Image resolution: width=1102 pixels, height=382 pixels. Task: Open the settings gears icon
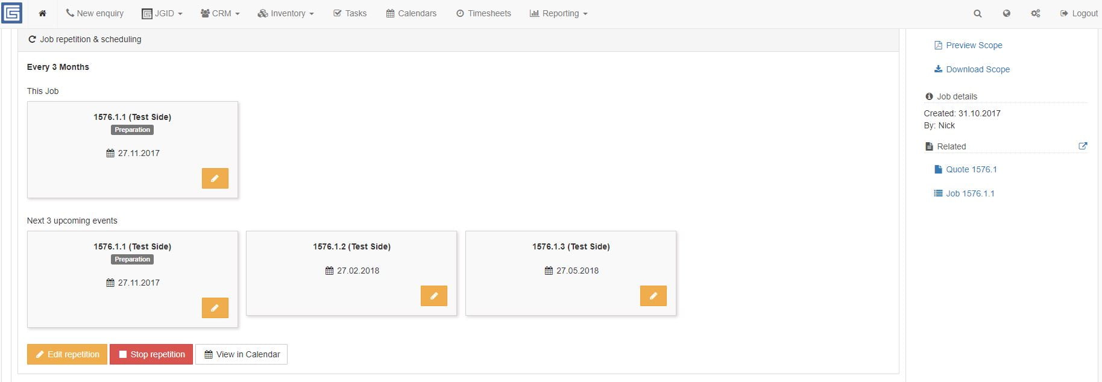(x=1035, y=13)
